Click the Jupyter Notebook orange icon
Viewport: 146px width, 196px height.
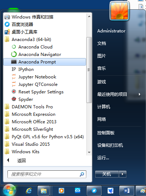tap(14, 77)
